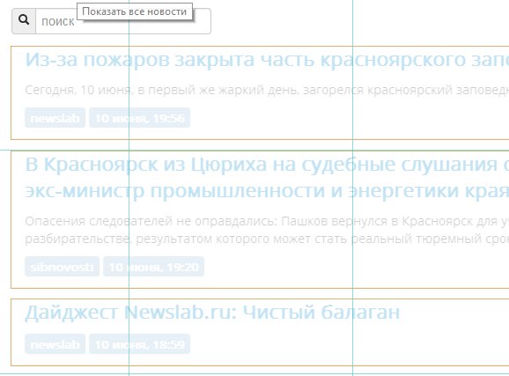This screenshot has width=509, height=376.
Task: Click the sibnovosti source tag
Action: coord(62,267)
